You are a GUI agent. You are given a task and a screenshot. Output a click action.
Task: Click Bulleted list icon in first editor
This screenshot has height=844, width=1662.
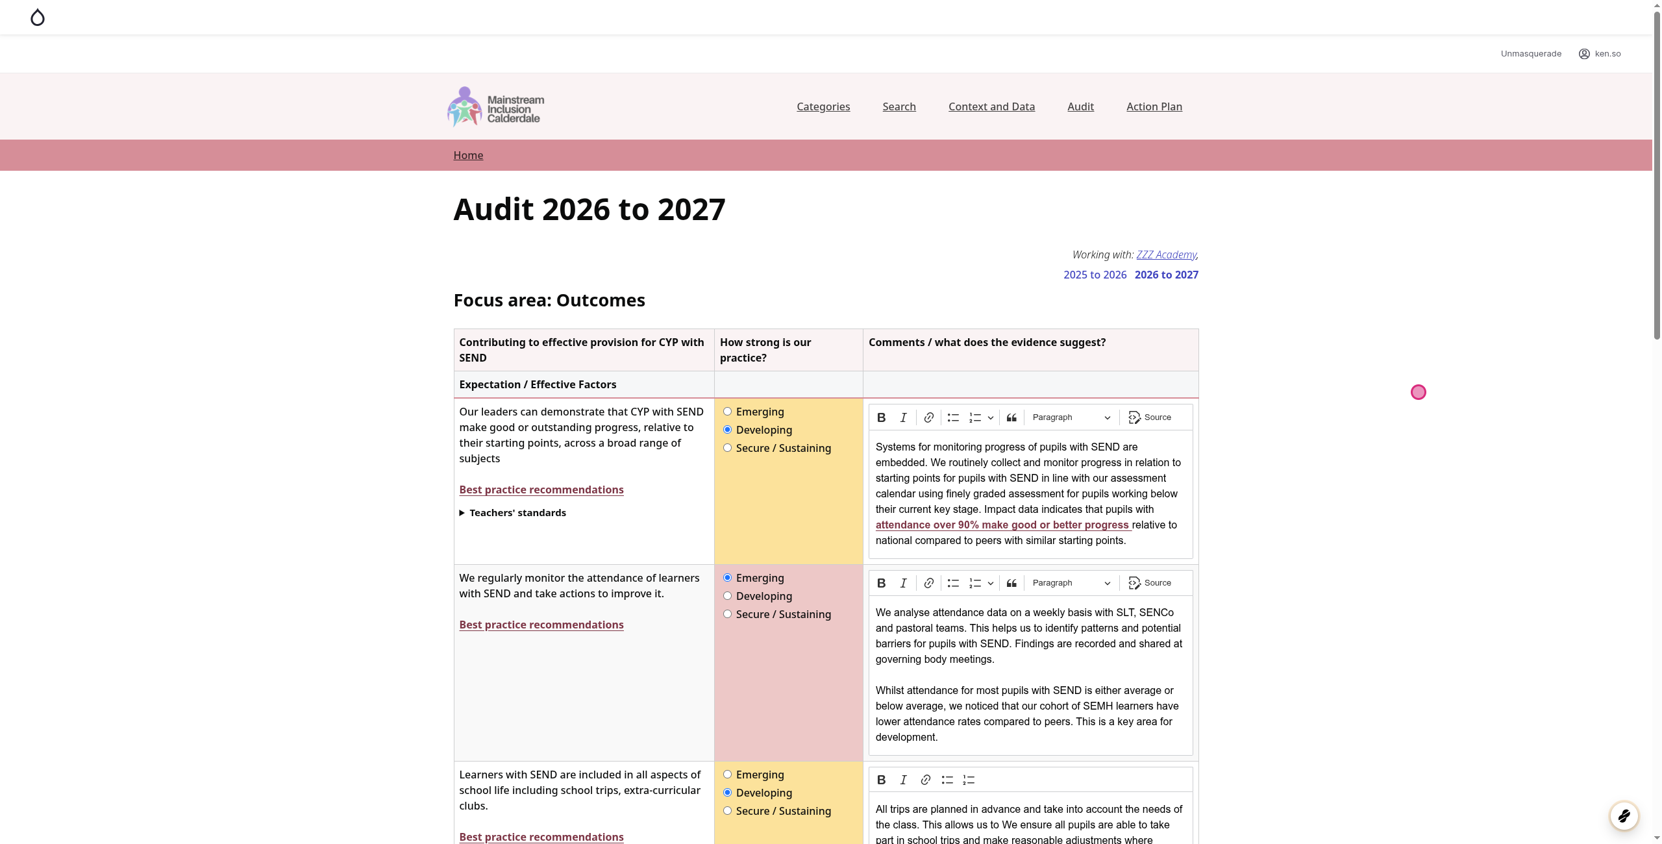pyautogui.click(x=952, y=417)
